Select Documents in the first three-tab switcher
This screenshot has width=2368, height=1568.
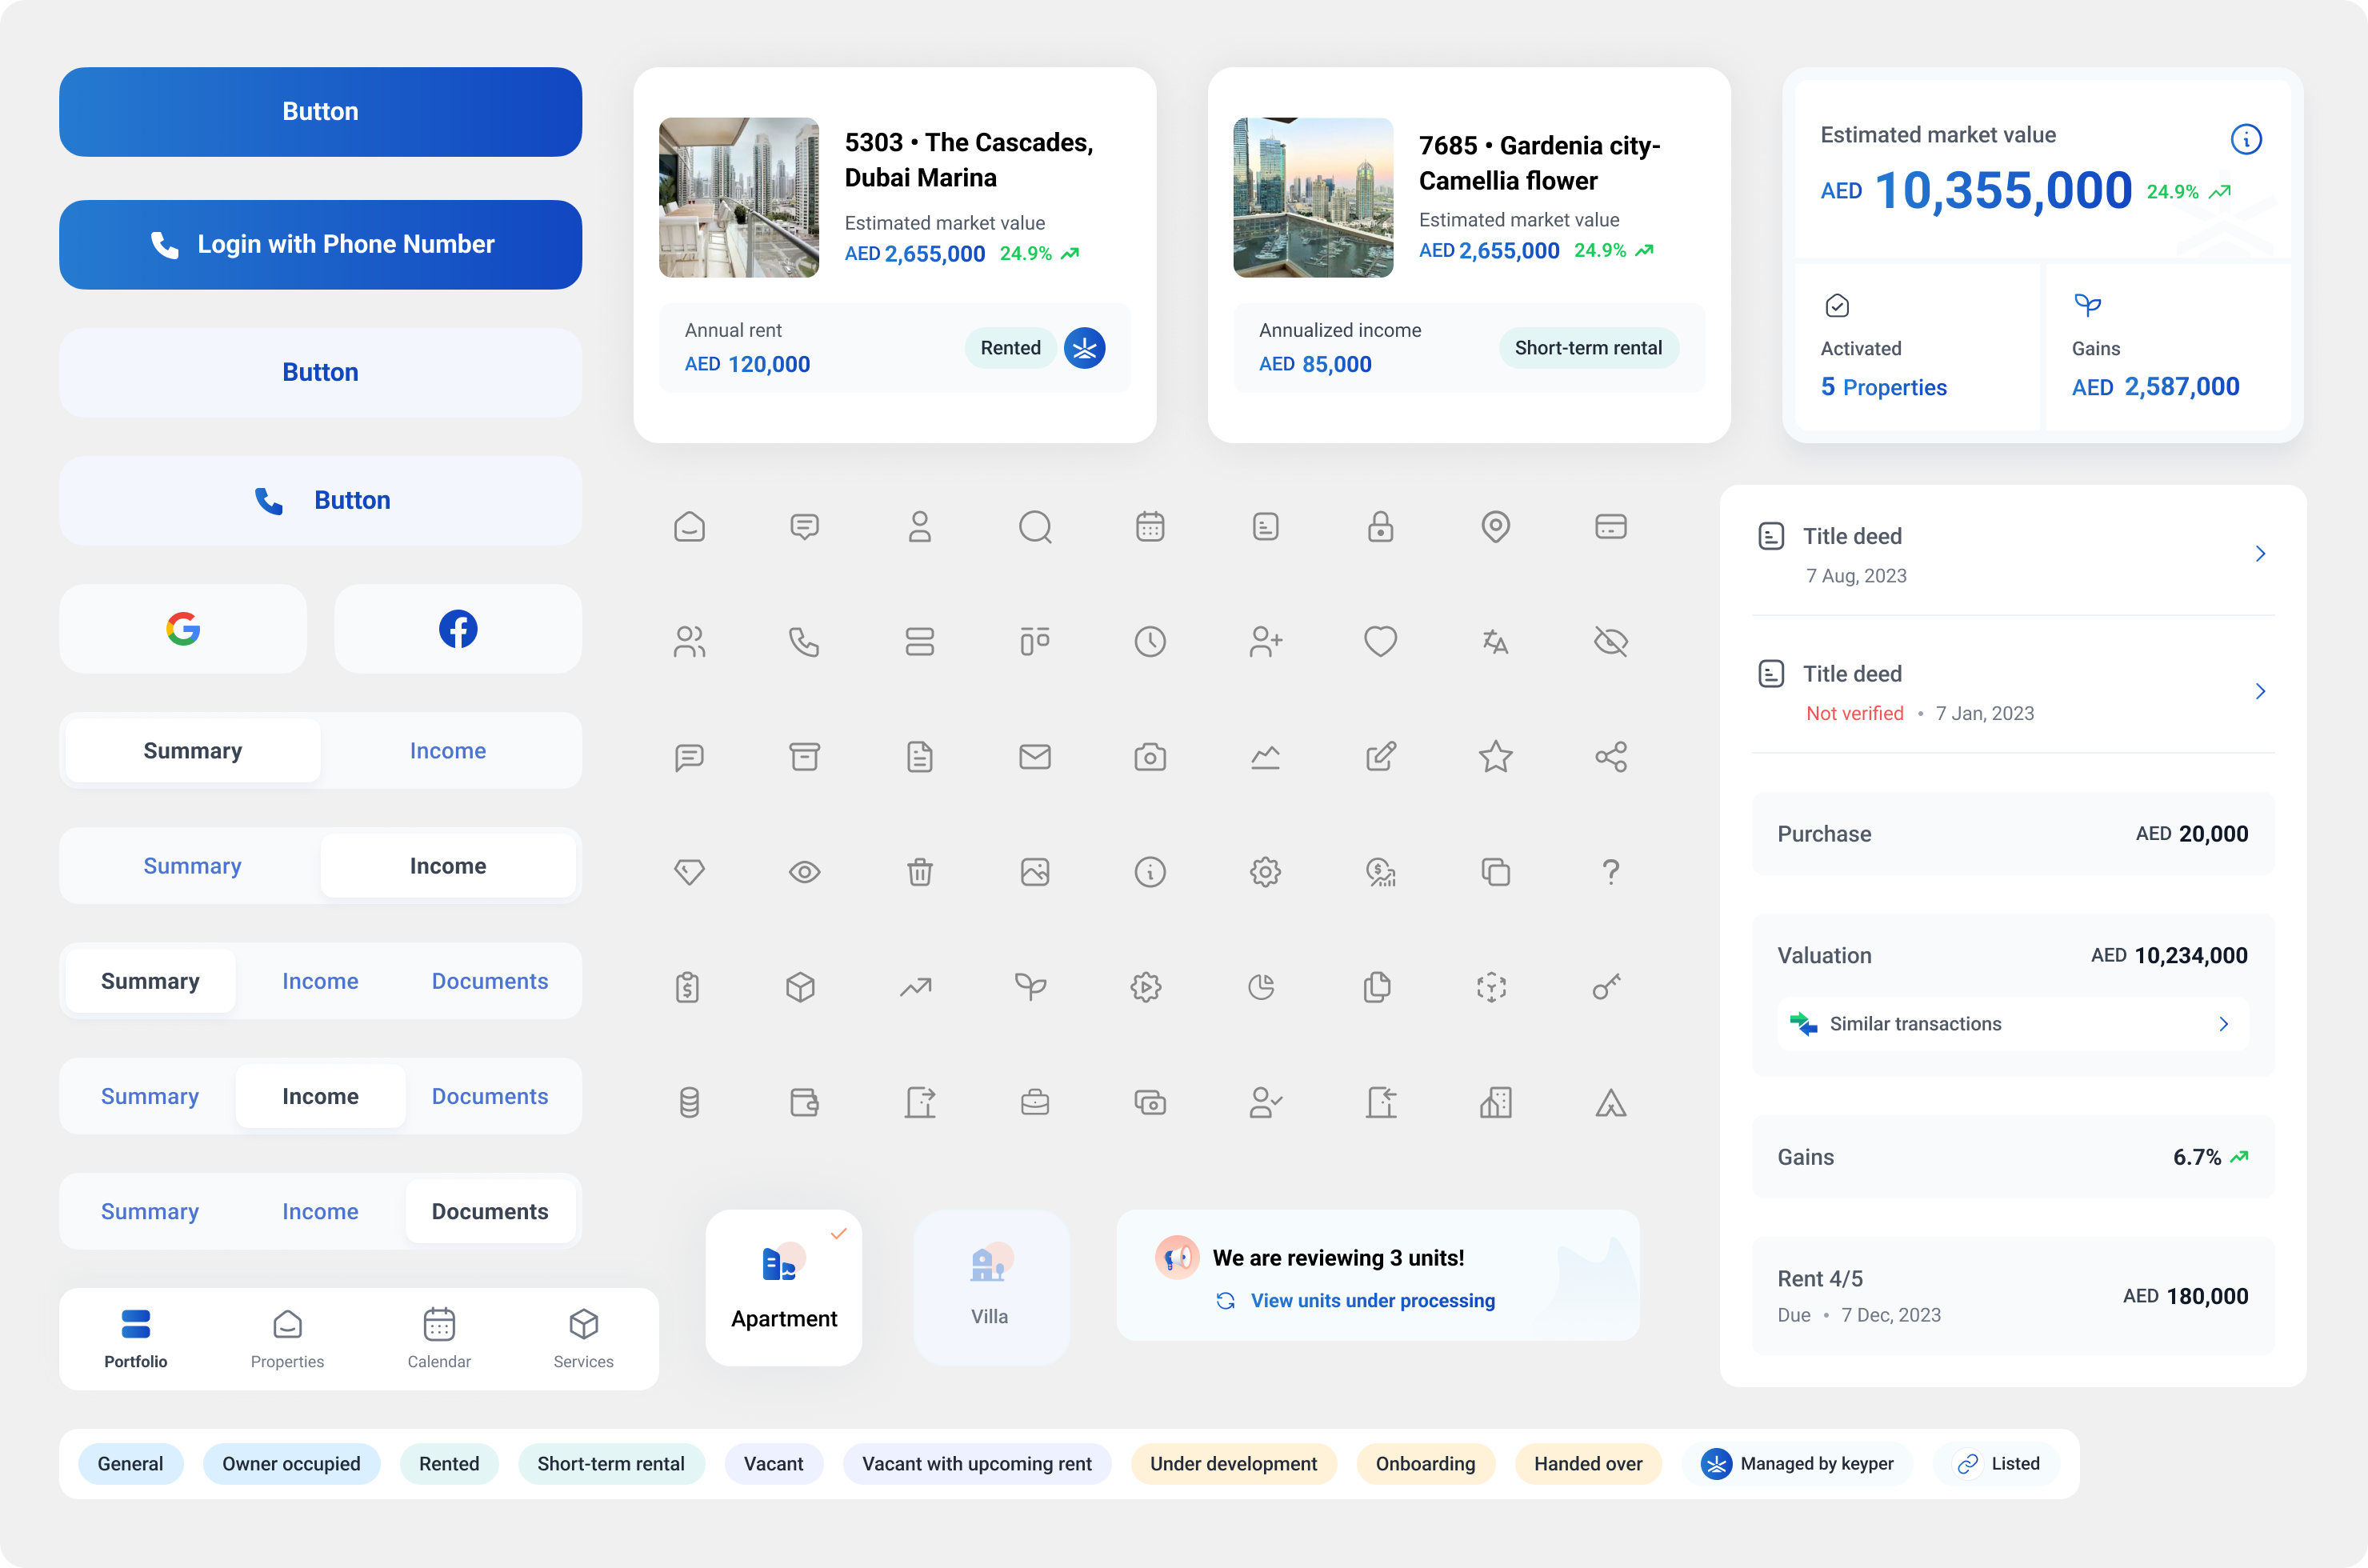click(490, 981)
